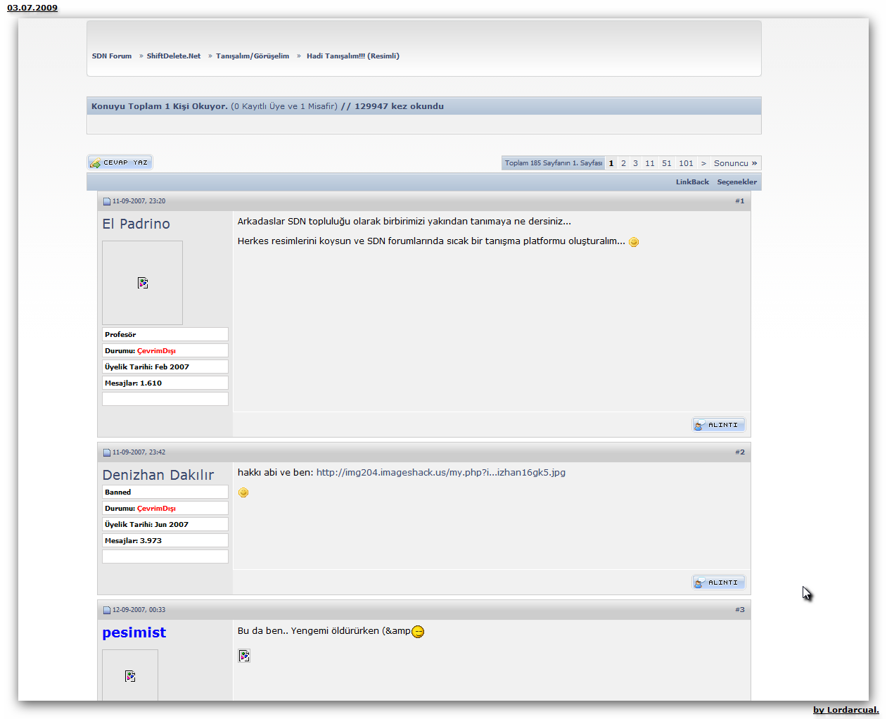This screenshot has height=719, width=887.
Task: Click the by Lordarcual. credit link
Action: point(846,710)
